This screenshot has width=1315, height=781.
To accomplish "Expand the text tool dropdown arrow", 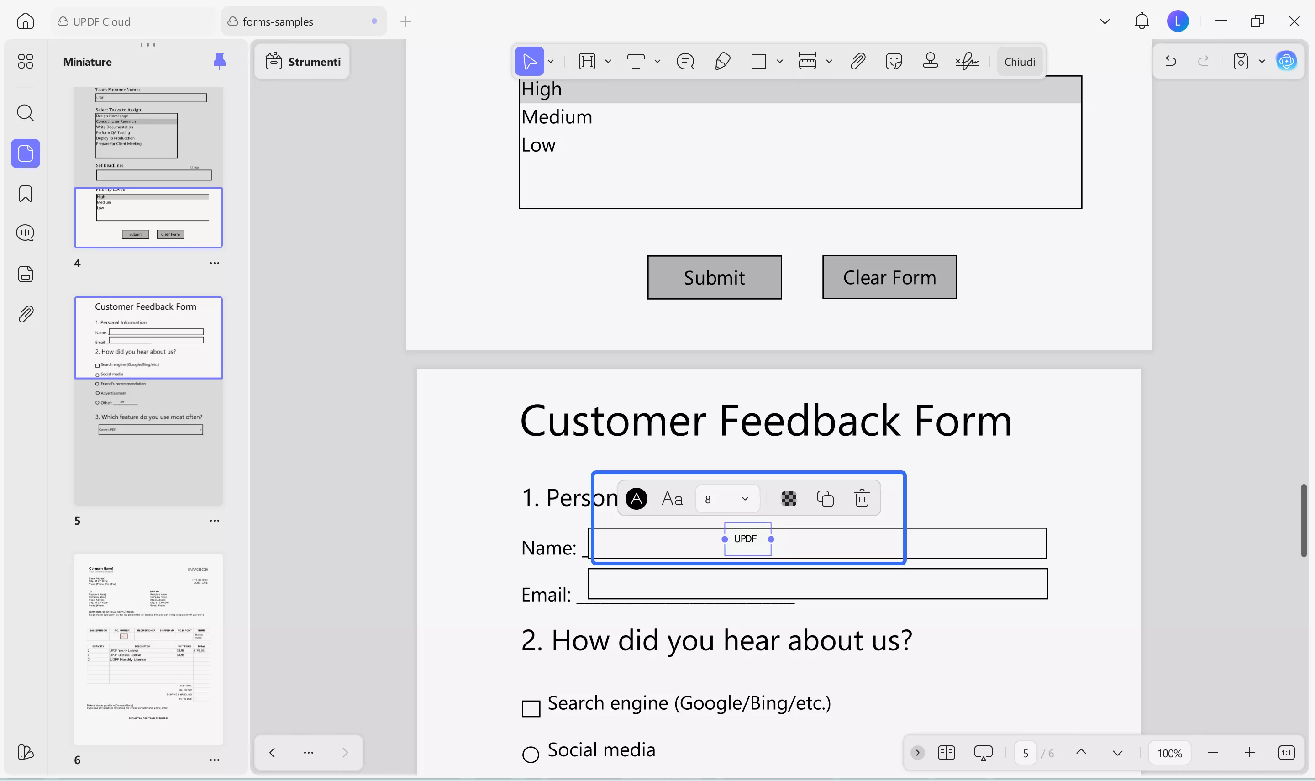I will (657, 62).
